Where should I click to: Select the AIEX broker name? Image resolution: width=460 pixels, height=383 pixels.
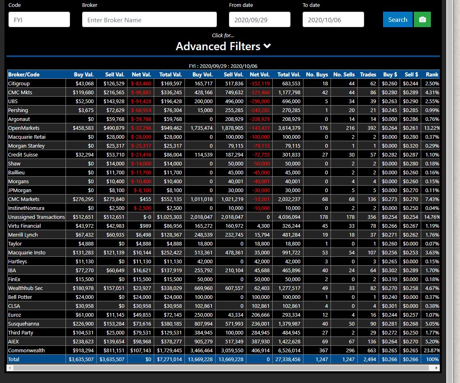point(13,341)
